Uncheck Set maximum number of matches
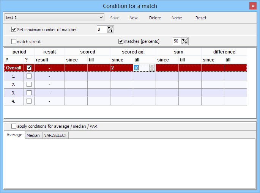This screenshot has height=193, width=260. click(x=14, y=30)
